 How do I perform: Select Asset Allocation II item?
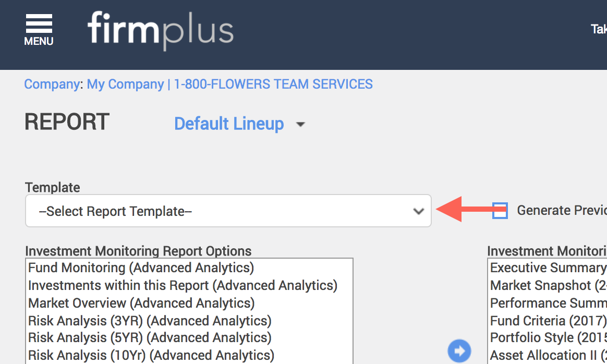point(548,355)
